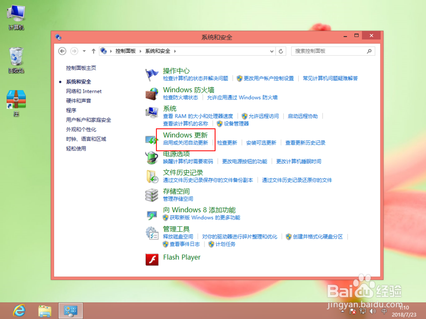Open the 计算机 desktop icon
The height and width of the screenshot is (319, 426).
16,18
